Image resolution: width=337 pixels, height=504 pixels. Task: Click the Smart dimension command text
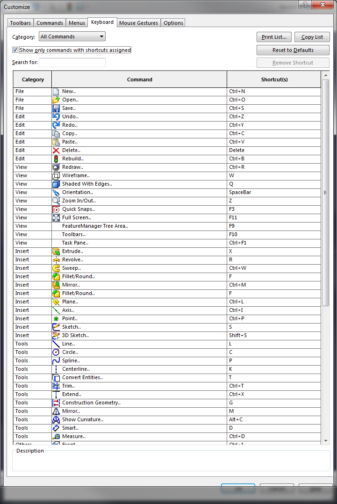71,428
